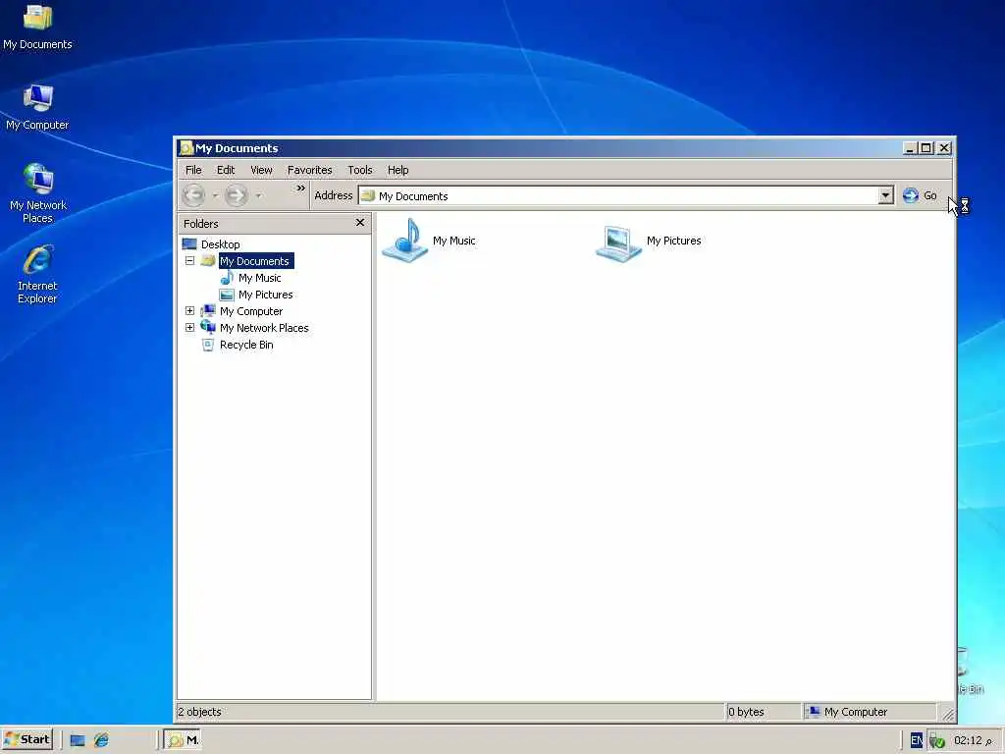
Task: Click the 2 objects status text
Action: pyautogui.click(x=199, y=712)
